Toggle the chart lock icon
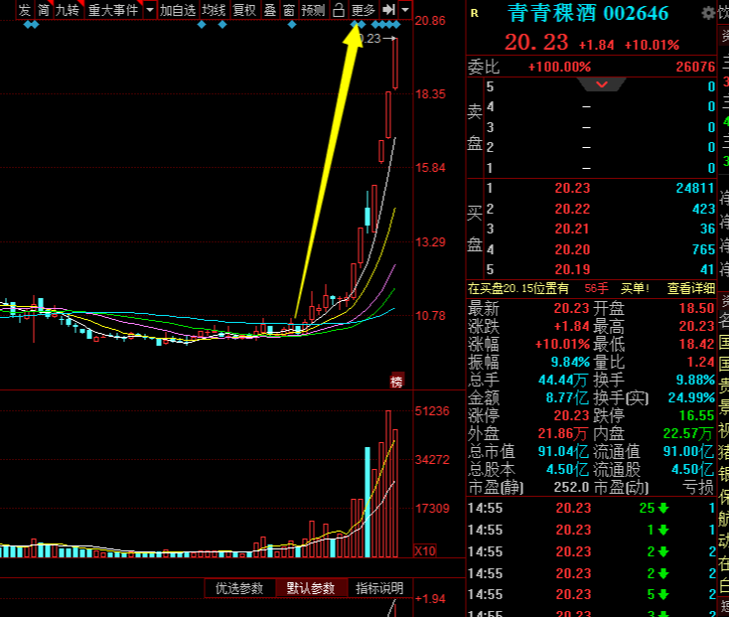Viewport: 730px width, 617px height. tap(339, 9)
